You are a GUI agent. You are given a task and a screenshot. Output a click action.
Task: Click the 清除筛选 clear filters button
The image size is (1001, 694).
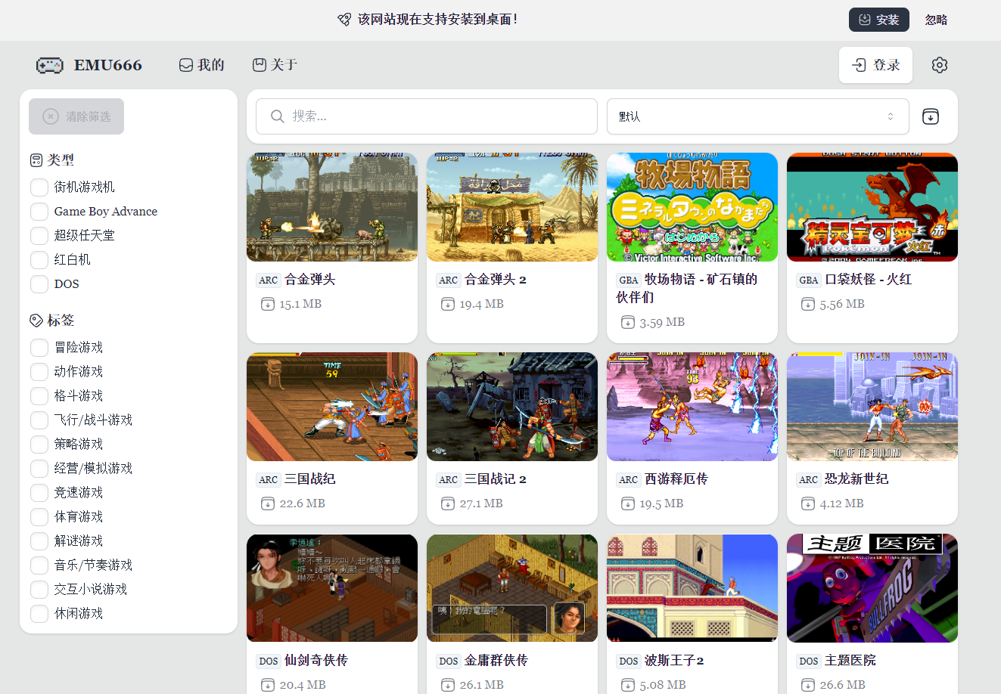coord(76,116)
